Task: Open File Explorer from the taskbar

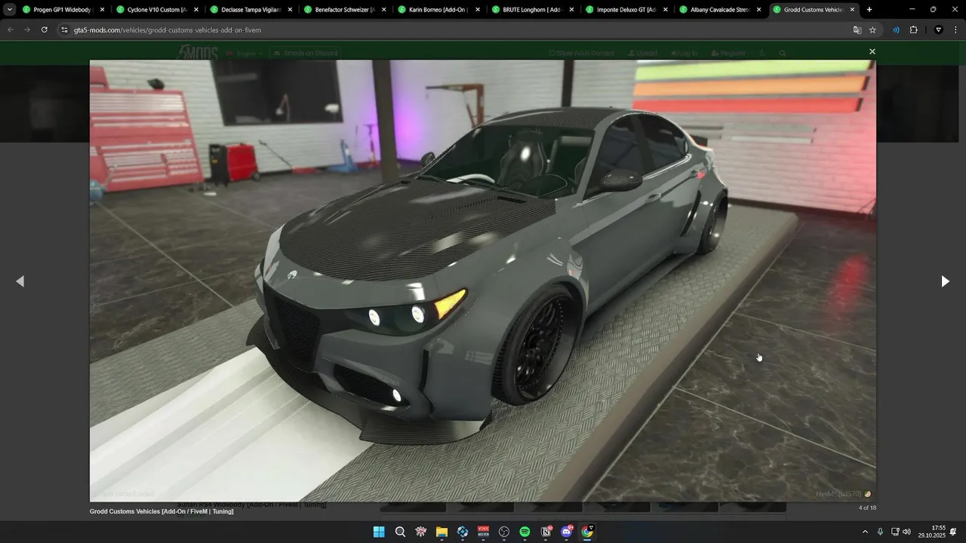Action: click(x=441, y=532)
